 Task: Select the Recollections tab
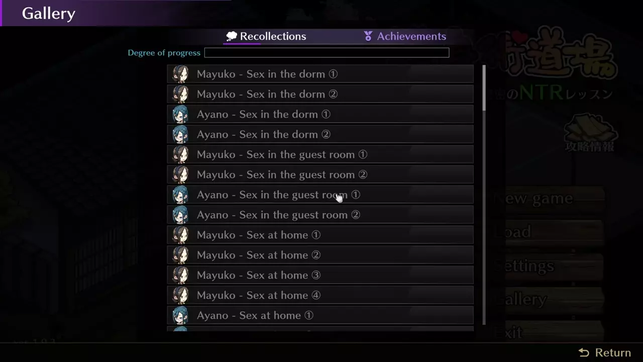click(266, 36)
